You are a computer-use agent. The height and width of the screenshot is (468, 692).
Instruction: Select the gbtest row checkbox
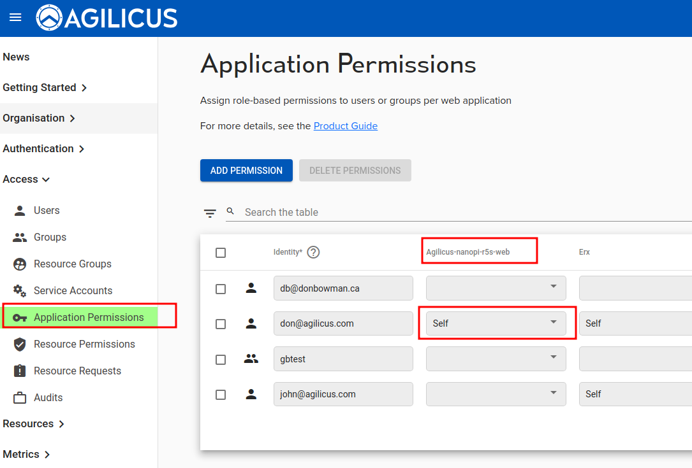[x=221, y=359]
